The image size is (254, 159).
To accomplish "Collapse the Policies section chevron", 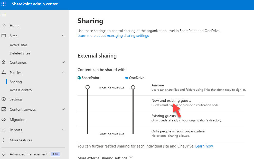I will point(63,72).
